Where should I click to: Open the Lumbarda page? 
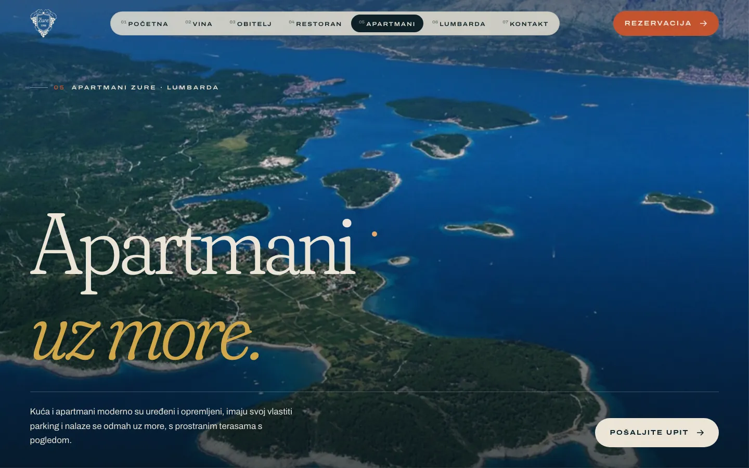click(459, 23)
